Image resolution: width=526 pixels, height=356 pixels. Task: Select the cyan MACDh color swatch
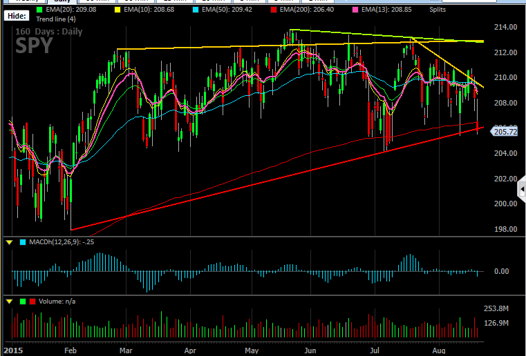click(23, 242)
